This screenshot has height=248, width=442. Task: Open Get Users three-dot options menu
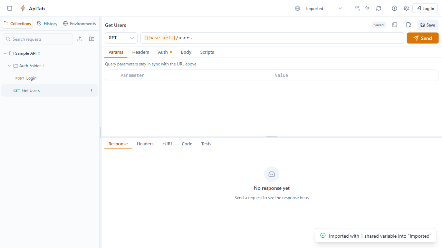92,91
